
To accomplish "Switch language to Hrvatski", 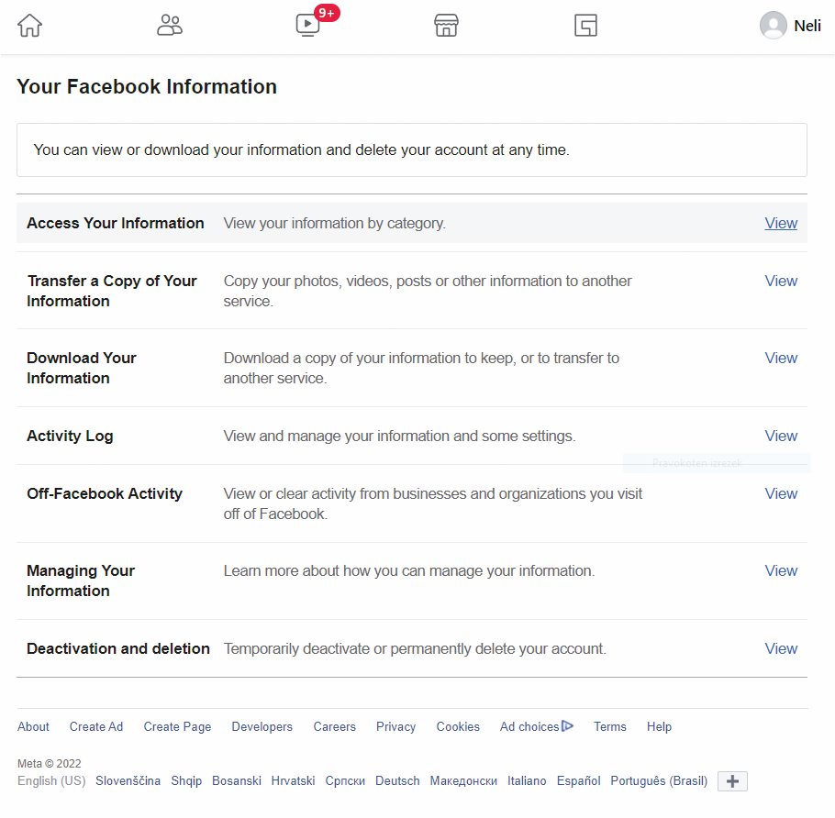I will (293, 780).
